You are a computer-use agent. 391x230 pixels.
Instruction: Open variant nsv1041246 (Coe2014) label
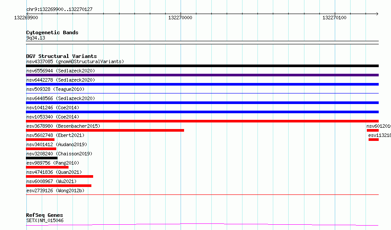click(53, 108)
